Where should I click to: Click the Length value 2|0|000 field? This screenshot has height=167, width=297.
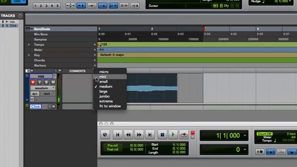click(179, 152)
